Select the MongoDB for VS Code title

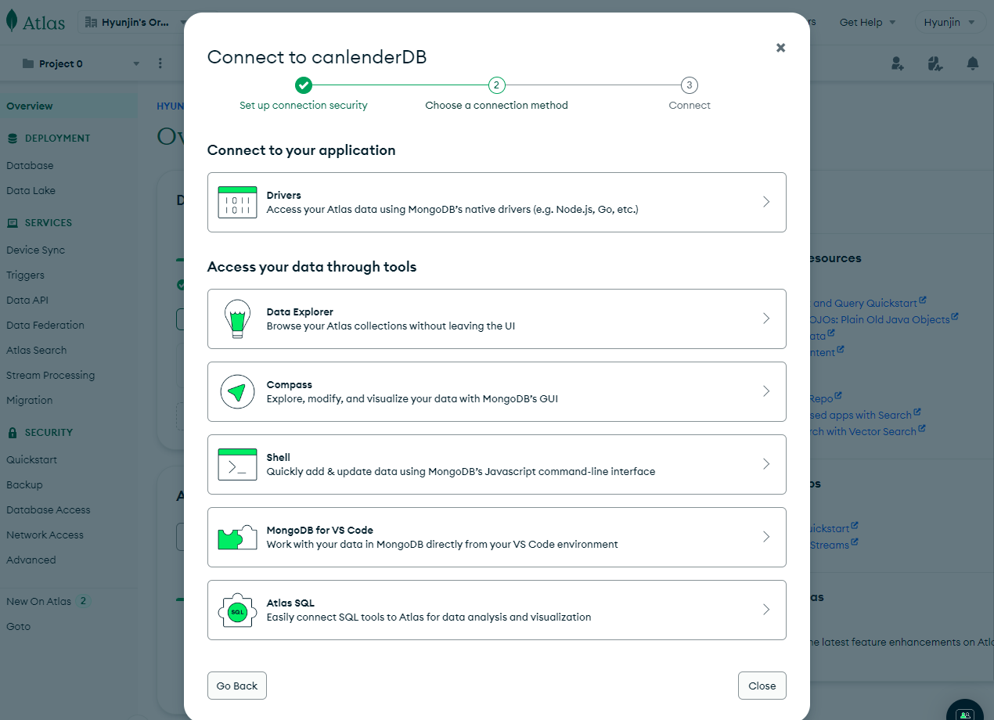pyautogui.click(x=320, y=530)
